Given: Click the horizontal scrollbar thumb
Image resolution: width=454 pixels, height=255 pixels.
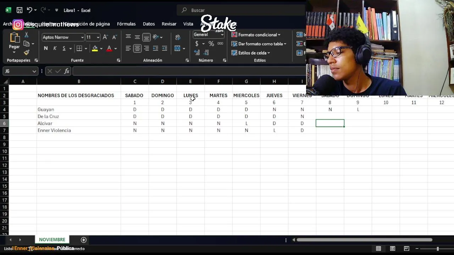Looking at the screenshot, I should tap(364, 240).
